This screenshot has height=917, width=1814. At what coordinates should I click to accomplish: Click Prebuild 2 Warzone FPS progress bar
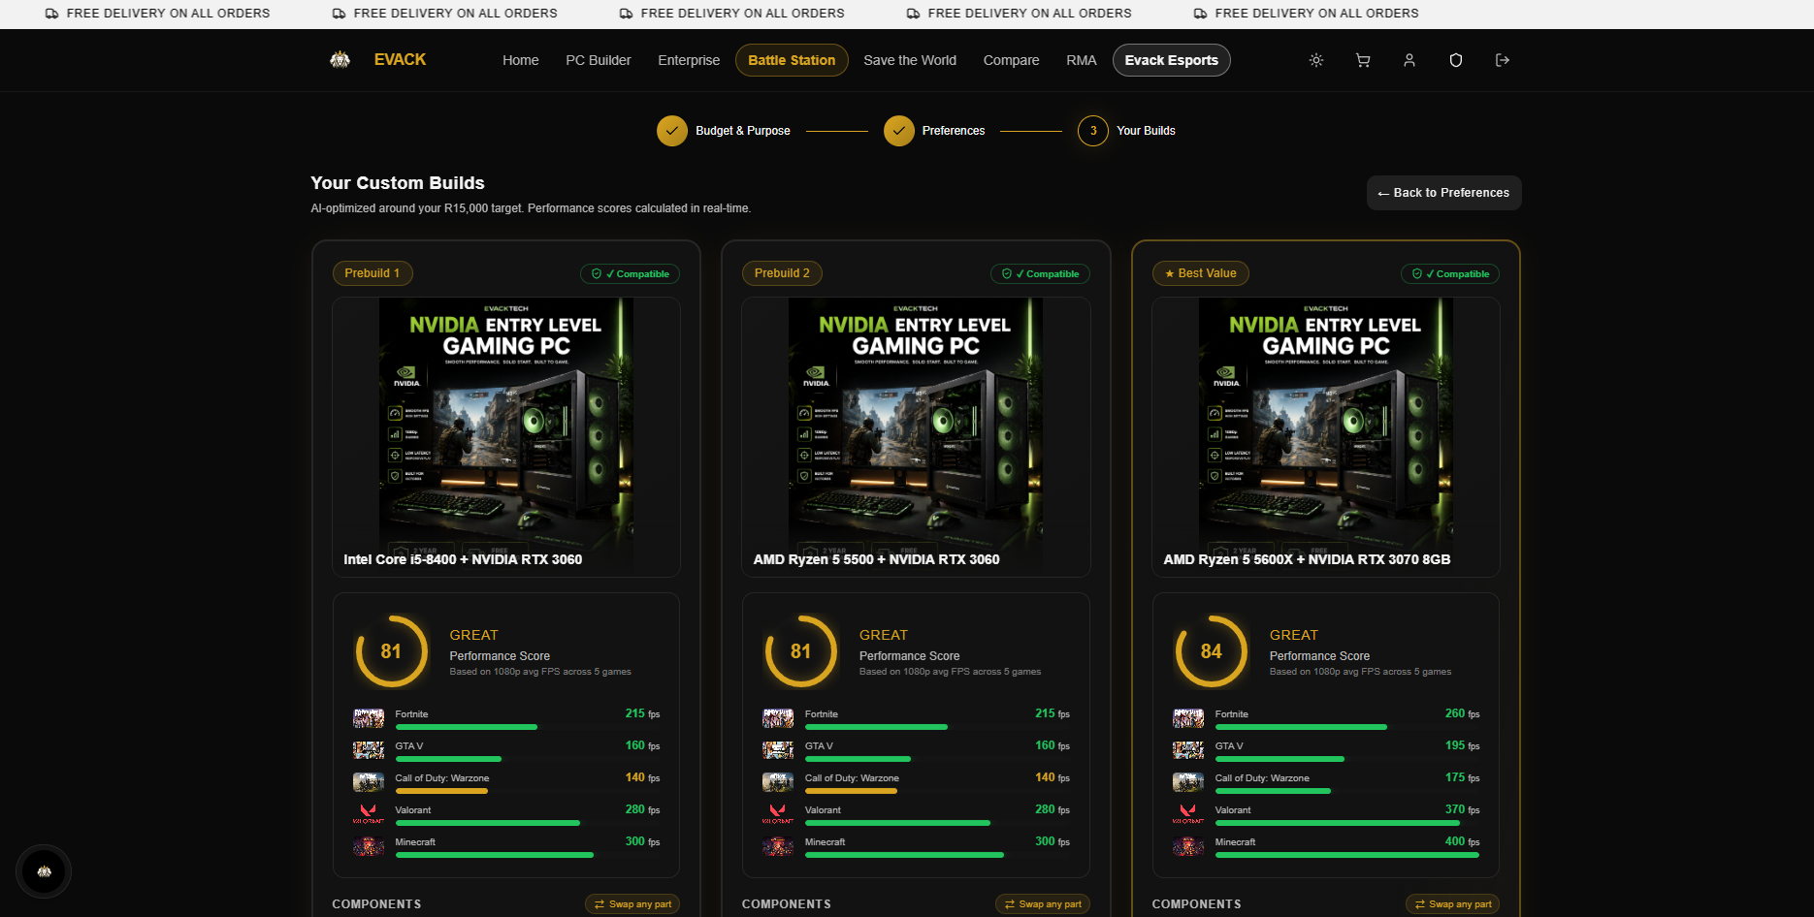click(938, 791)
